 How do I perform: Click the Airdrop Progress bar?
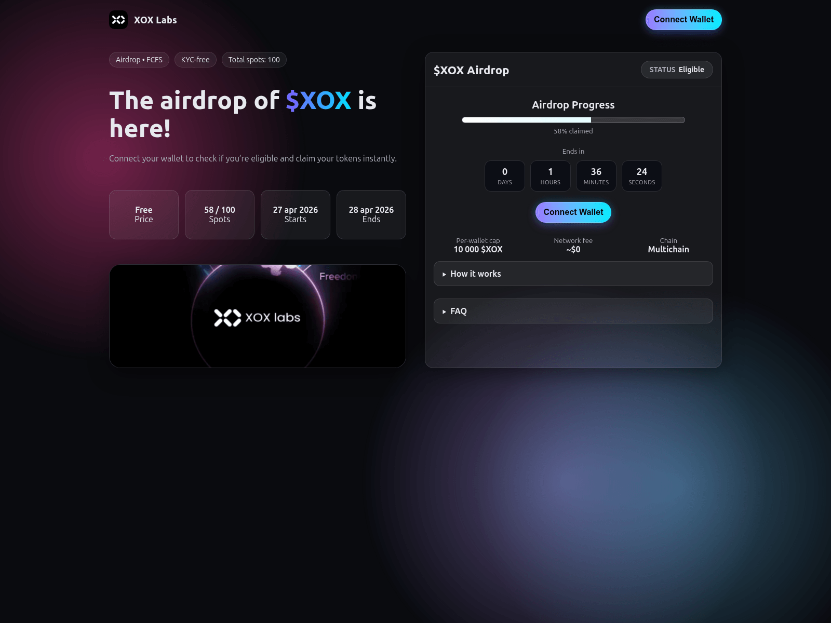pos(573,120)
